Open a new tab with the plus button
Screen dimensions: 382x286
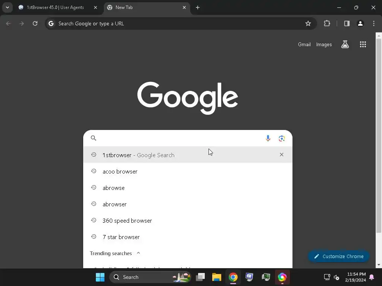point(198,7)
